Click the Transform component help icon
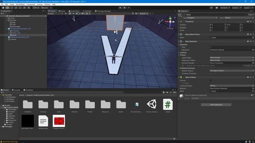Viewport: 255px width, 143px height. point(248,21)
